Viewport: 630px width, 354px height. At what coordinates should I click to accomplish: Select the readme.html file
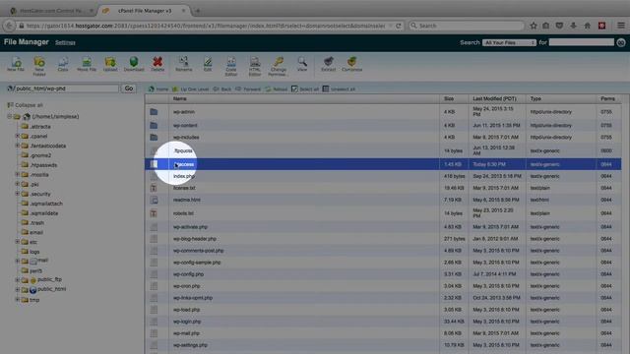pos(383,200)
